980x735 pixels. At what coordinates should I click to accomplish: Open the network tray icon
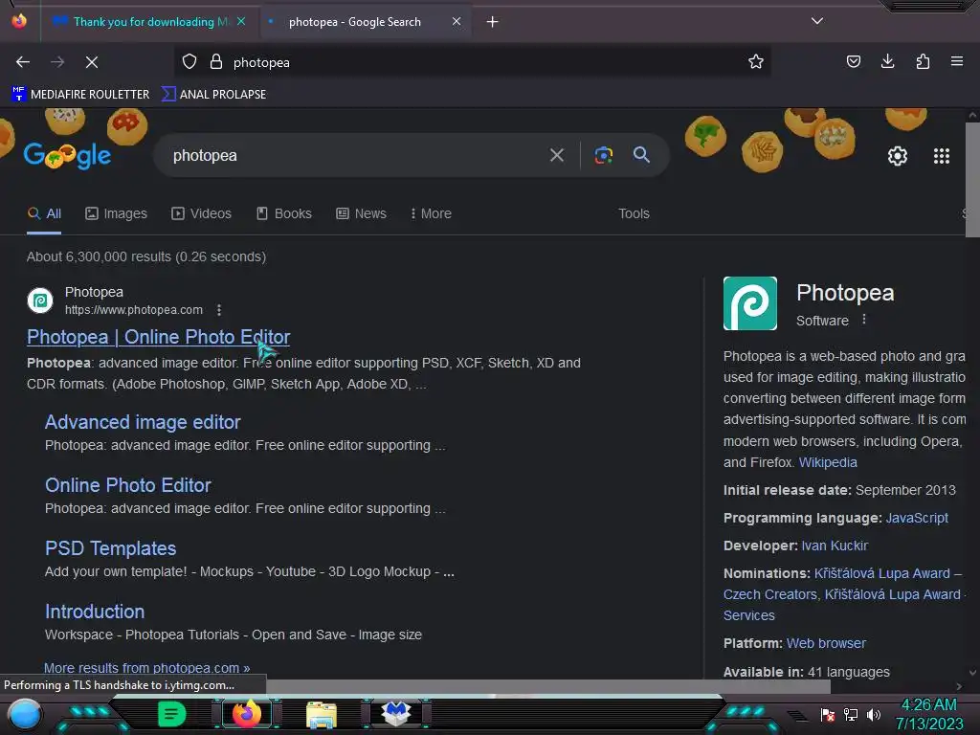click(x=851, y=714)
